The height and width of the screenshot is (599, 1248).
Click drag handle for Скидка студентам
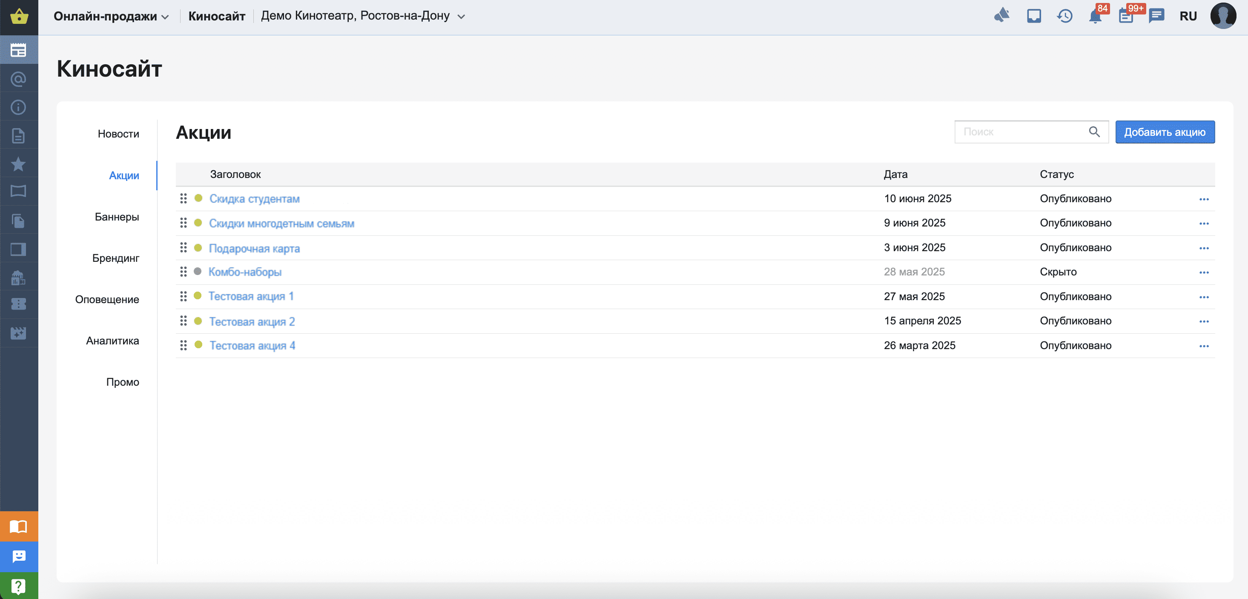183,198
